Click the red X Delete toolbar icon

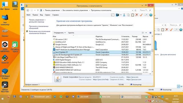point(137,15)
